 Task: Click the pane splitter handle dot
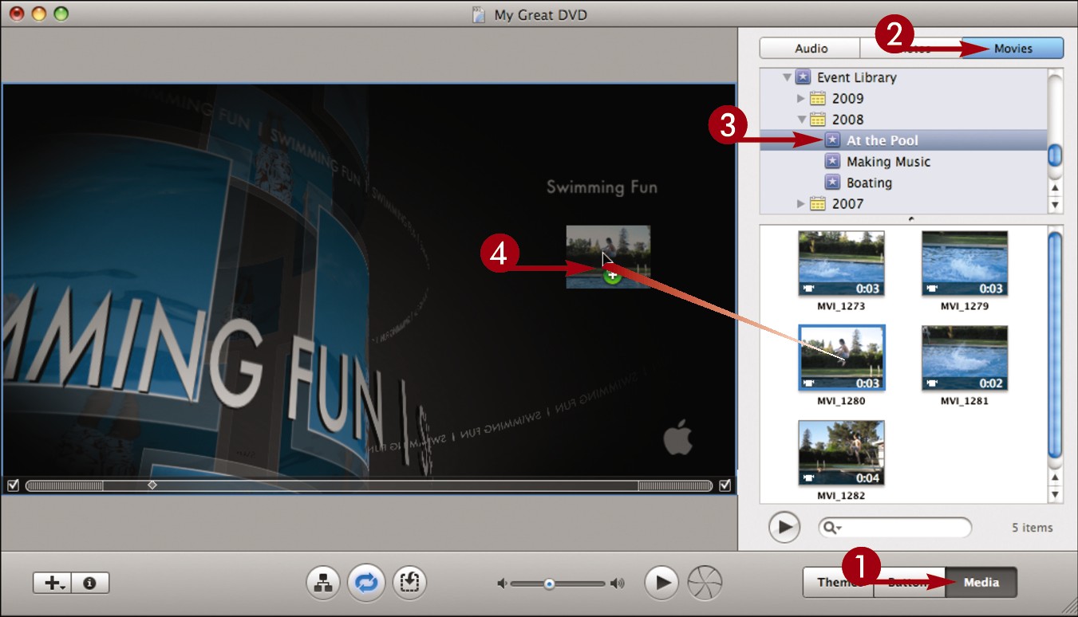tap(910, 218)
